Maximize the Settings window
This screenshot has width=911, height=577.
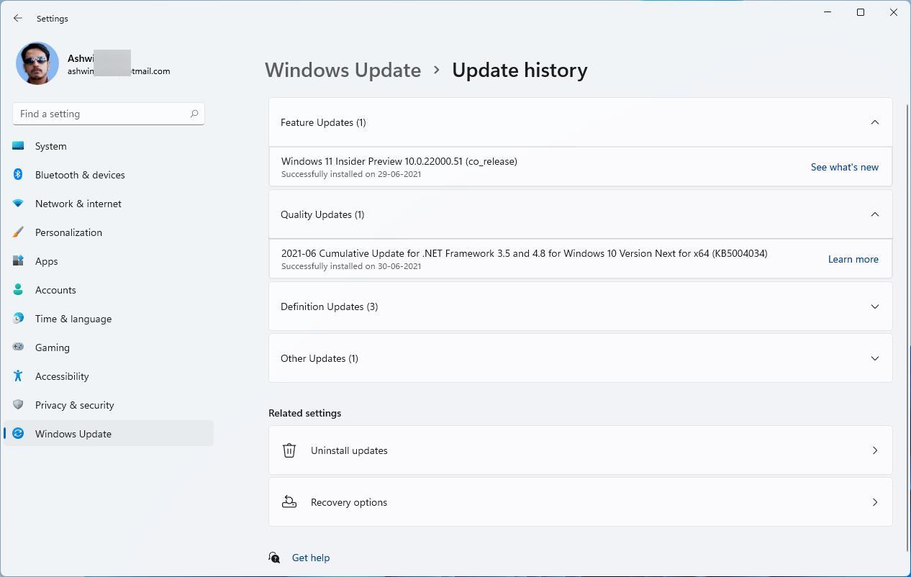pyautogui.click(x=861, y=12)
